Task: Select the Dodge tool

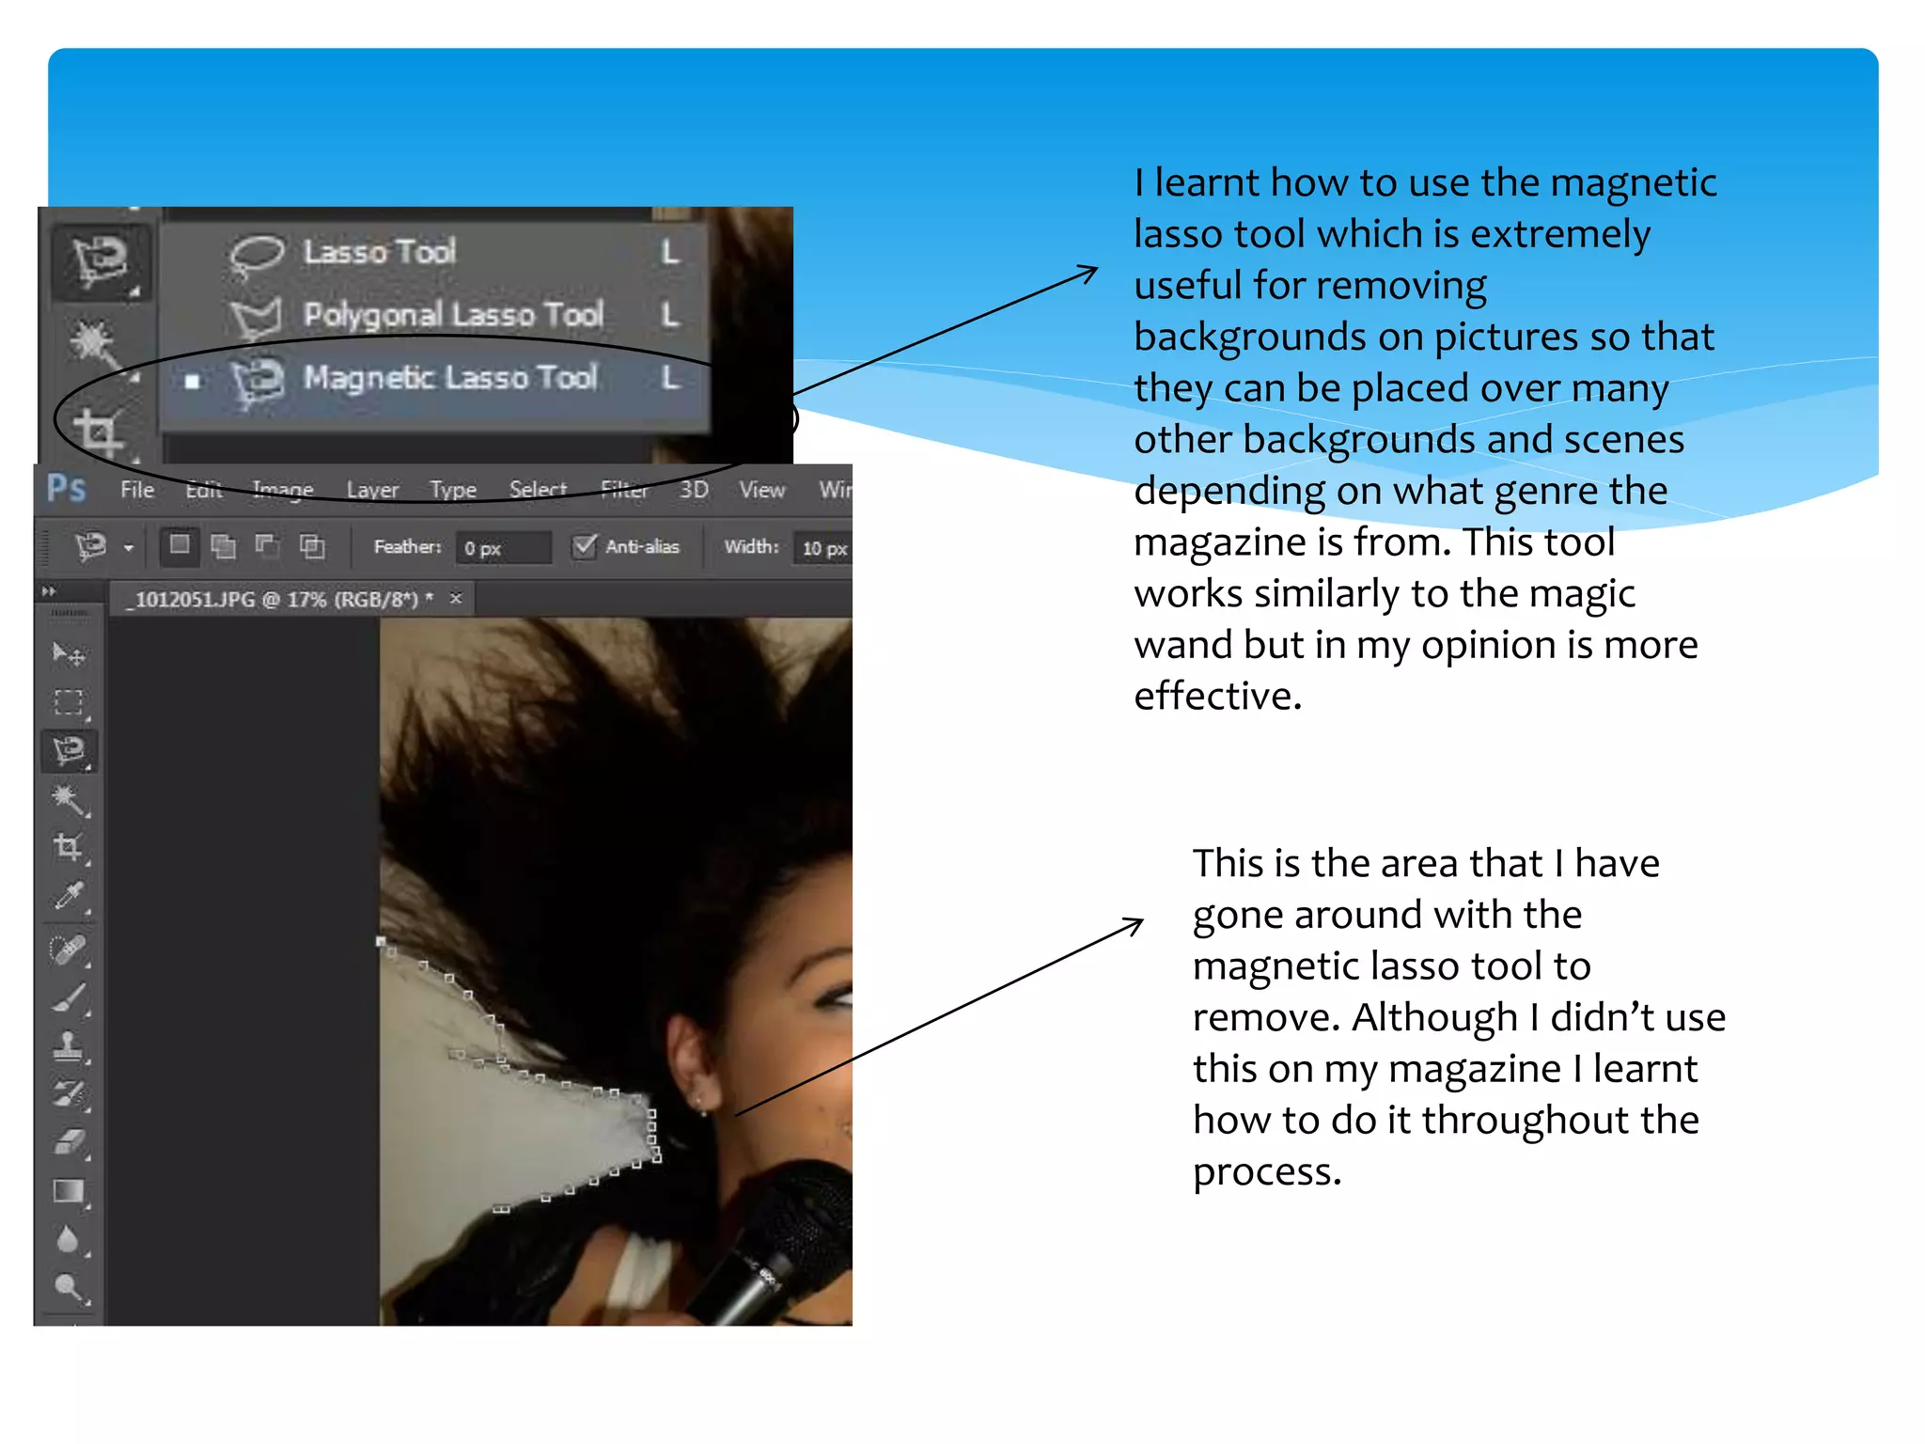Action: pos(69,1288)
